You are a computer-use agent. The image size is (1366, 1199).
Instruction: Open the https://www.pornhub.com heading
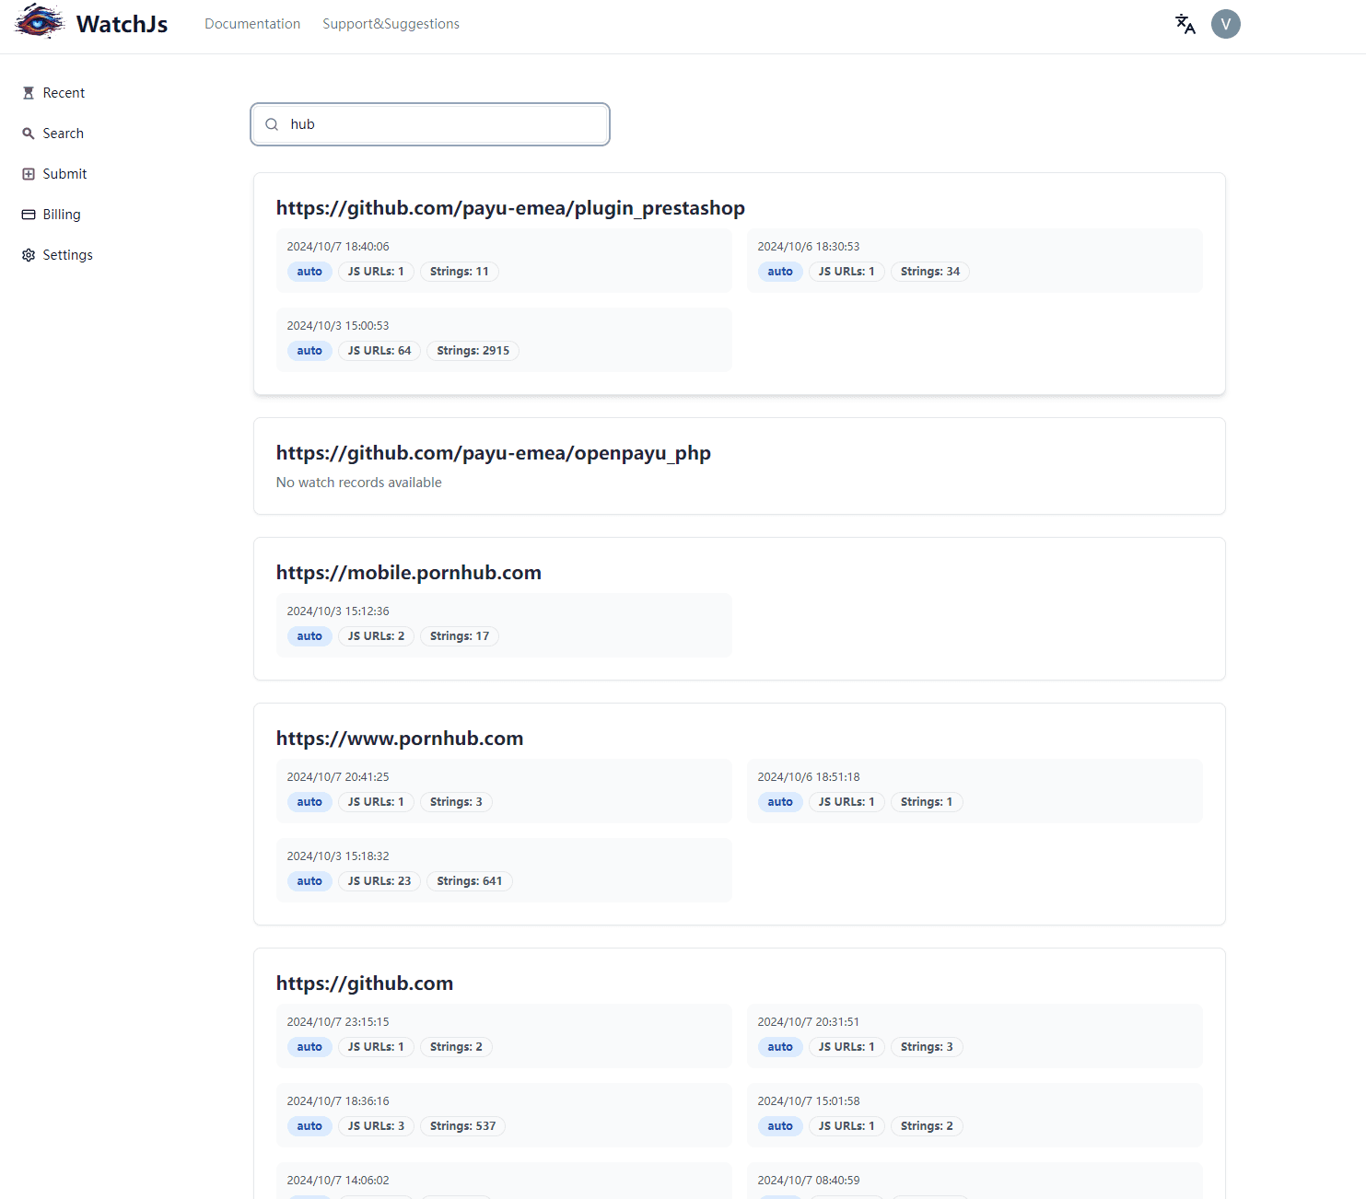(400, 739)
